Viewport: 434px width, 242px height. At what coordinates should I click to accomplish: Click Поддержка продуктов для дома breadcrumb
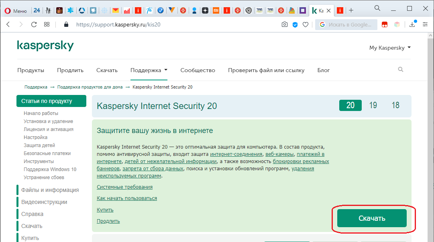tap(90, 87)
